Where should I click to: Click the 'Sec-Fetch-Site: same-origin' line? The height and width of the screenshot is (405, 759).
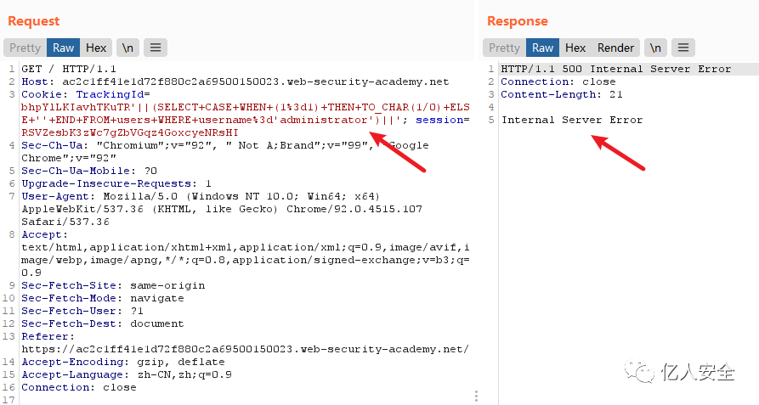coord(113,285)
